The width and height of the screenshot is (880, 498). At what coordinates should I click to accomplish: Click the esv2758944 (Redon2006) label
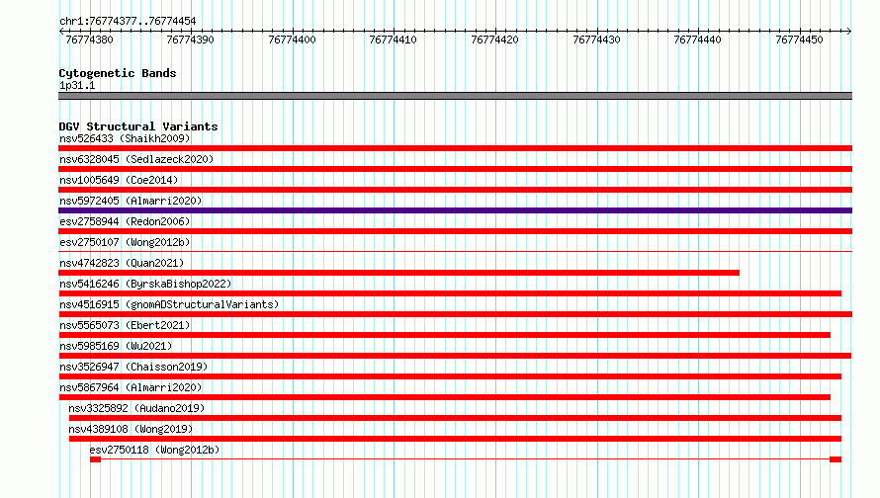[x=125, y=221]
